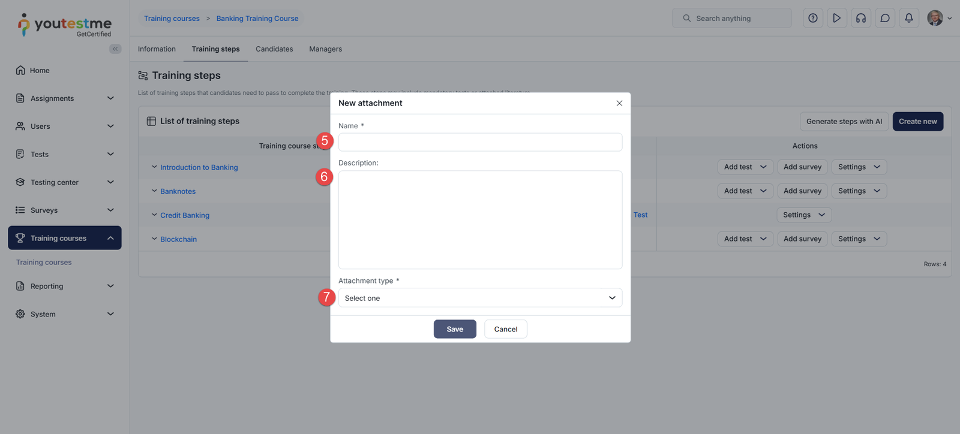
Task: Expand the Reporting sidebar menu
Action: click(x=65, y=286)
